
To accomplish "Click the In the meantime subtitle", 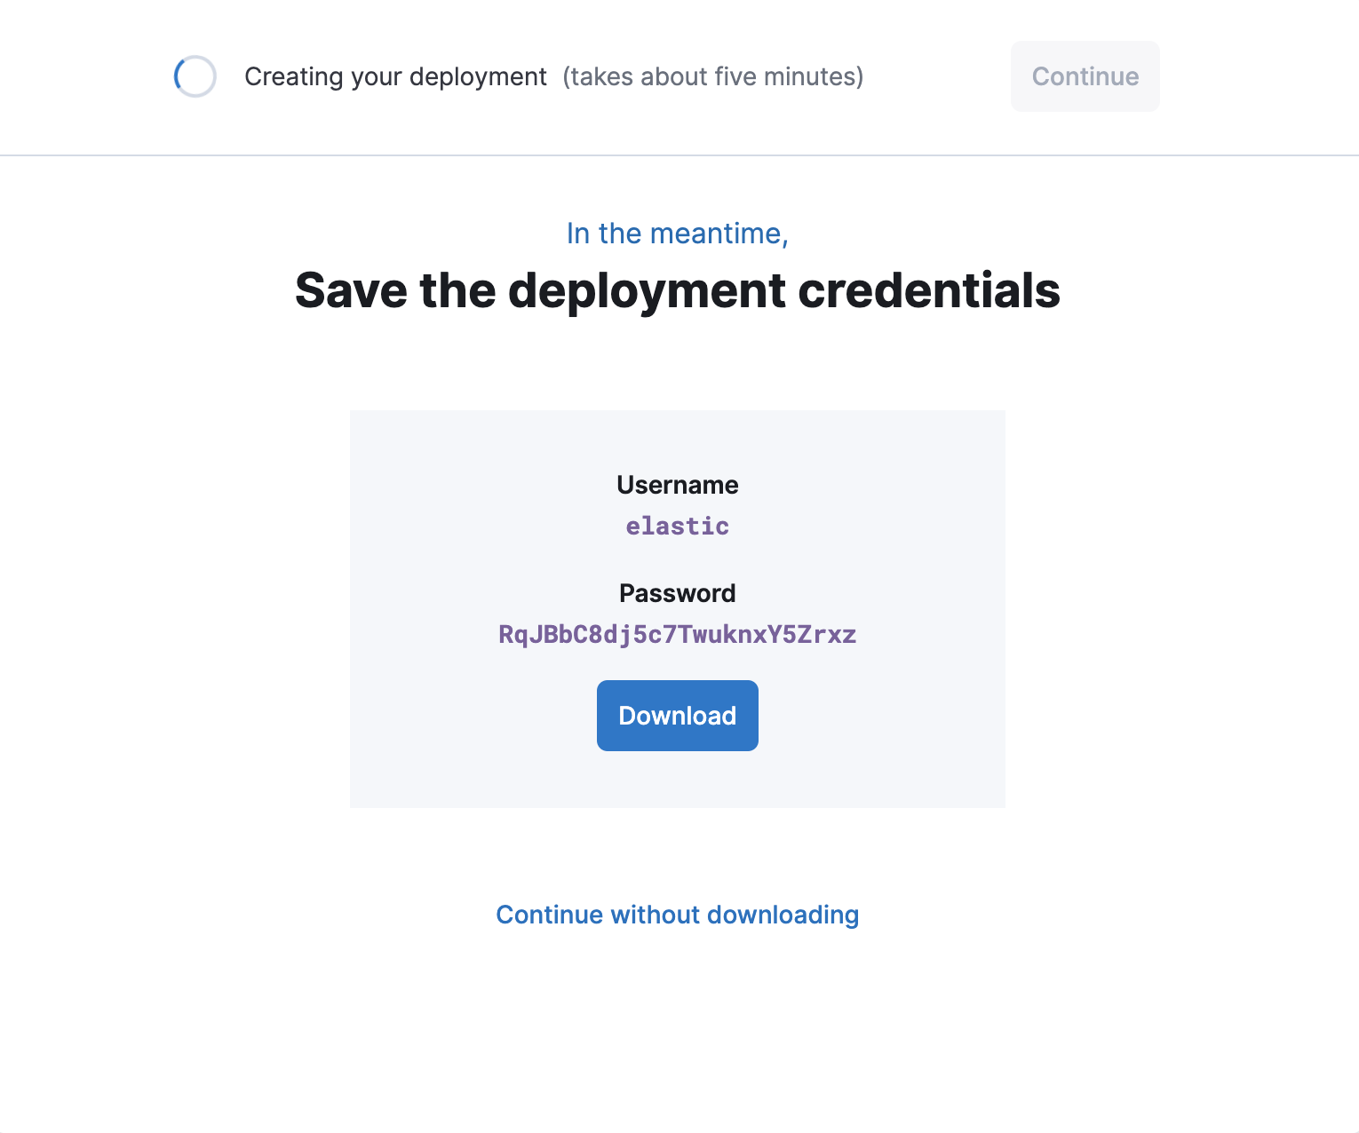I will click(x=677, y=234).
